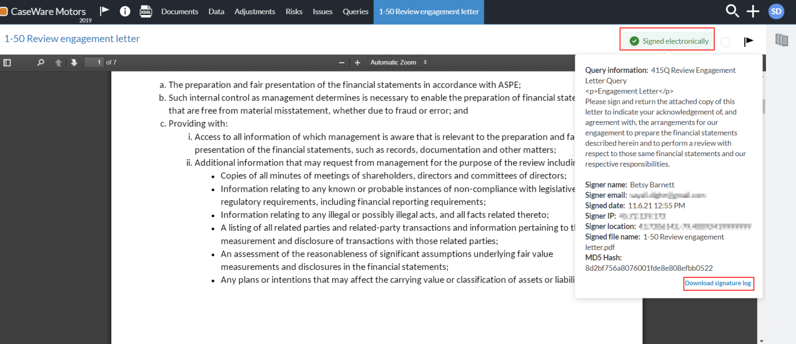Click the Download signature log link
The image size is (796, 344).
(x=718, y=283)
